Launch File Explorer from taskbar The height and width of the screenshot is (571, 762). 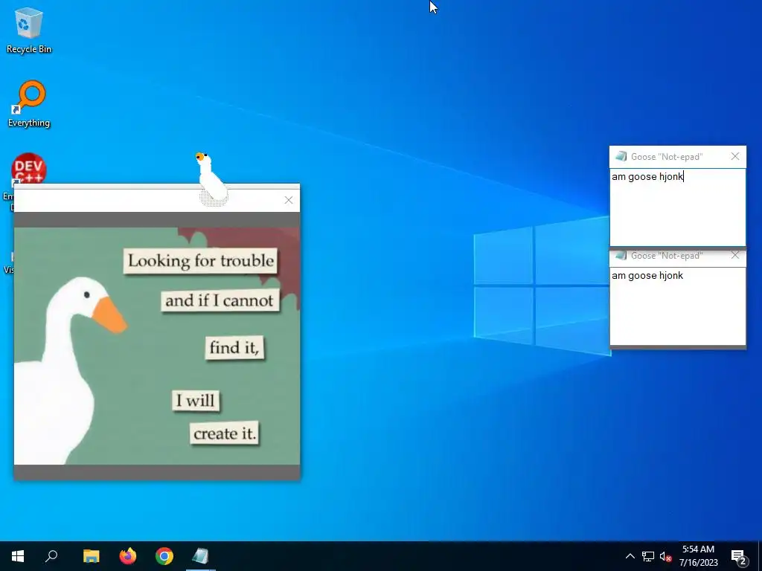click(x=92, y=556)
